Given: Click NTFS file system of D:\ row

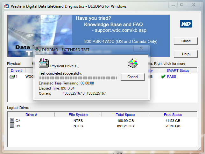Looking at the screenshot, I should click(x=78, y=126).
